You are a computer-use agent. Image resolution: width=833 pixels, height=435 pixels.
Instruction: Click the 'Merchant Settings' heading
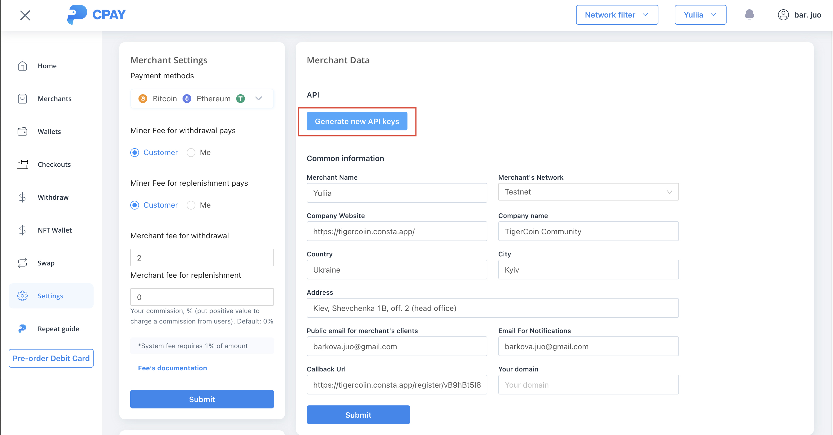169,60
